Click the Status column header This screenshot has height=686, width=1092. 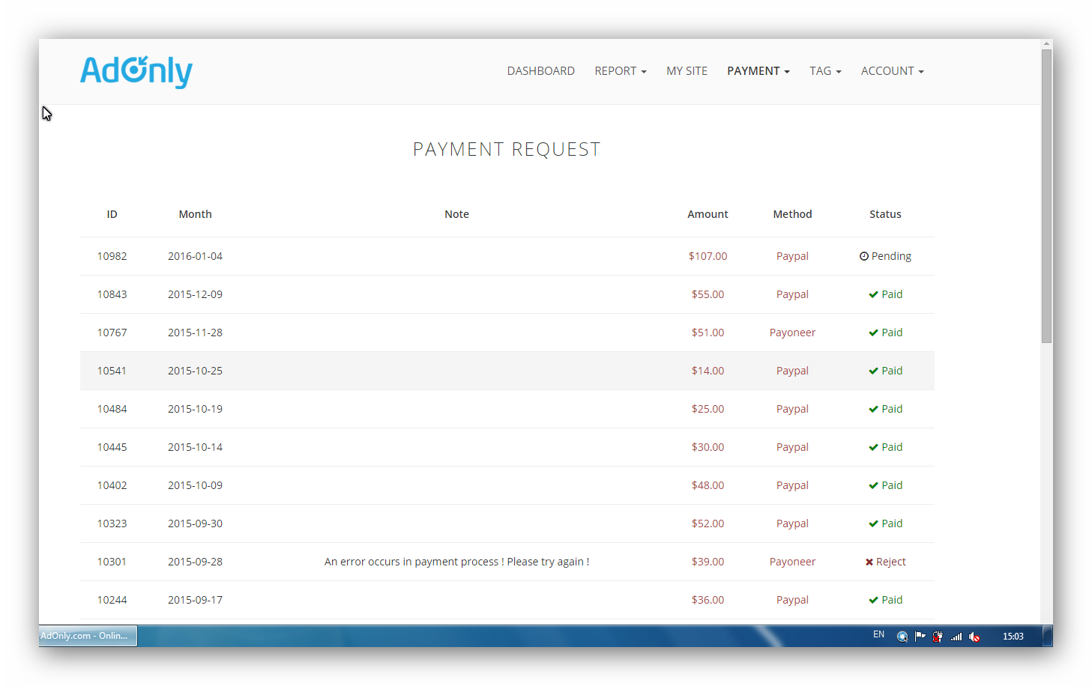point(886,214)
